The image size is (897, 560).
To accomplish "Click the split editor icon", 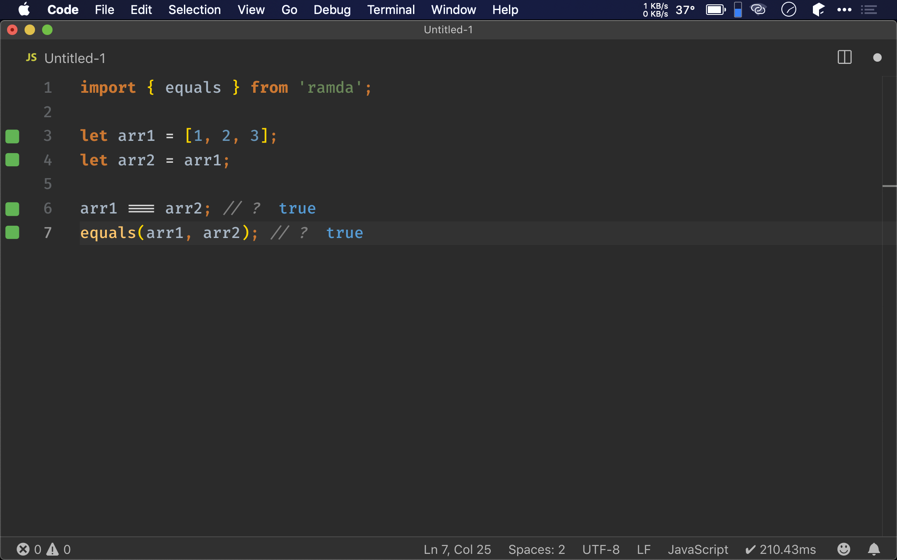I will click(844, 57).
